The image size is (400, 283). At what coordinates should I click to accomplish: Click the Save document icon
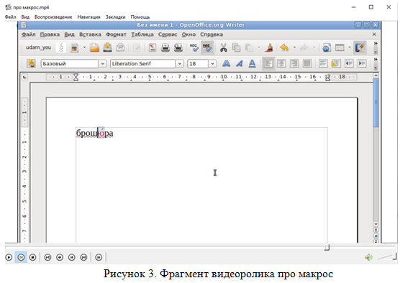click(107, 47)
